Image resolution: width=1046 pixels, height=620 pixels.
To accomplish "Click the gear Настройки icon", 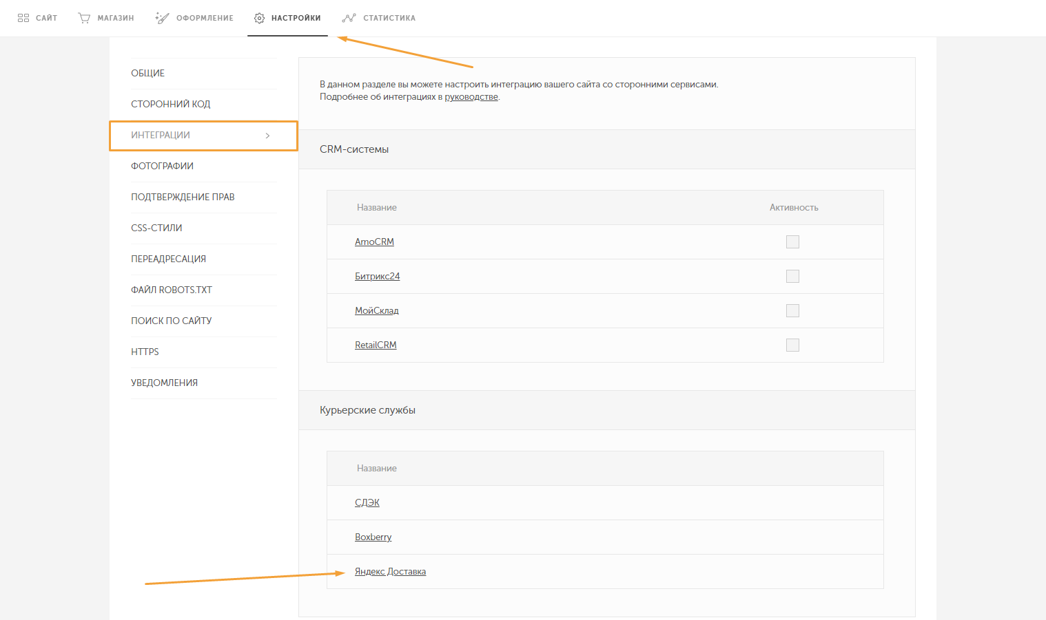I will [259, 18].
